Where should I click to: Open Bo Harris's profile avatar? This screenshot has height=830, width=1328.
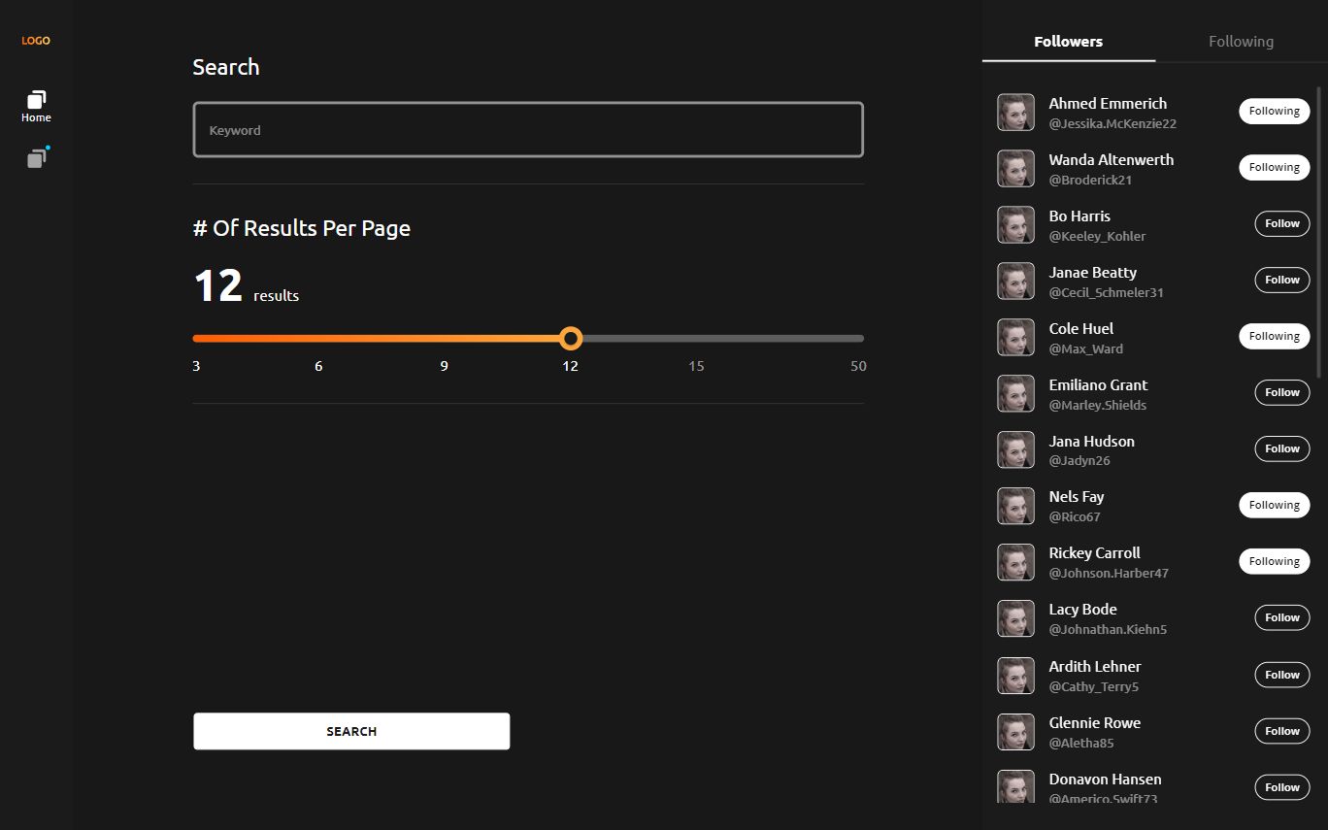(x=1015, y=225)
